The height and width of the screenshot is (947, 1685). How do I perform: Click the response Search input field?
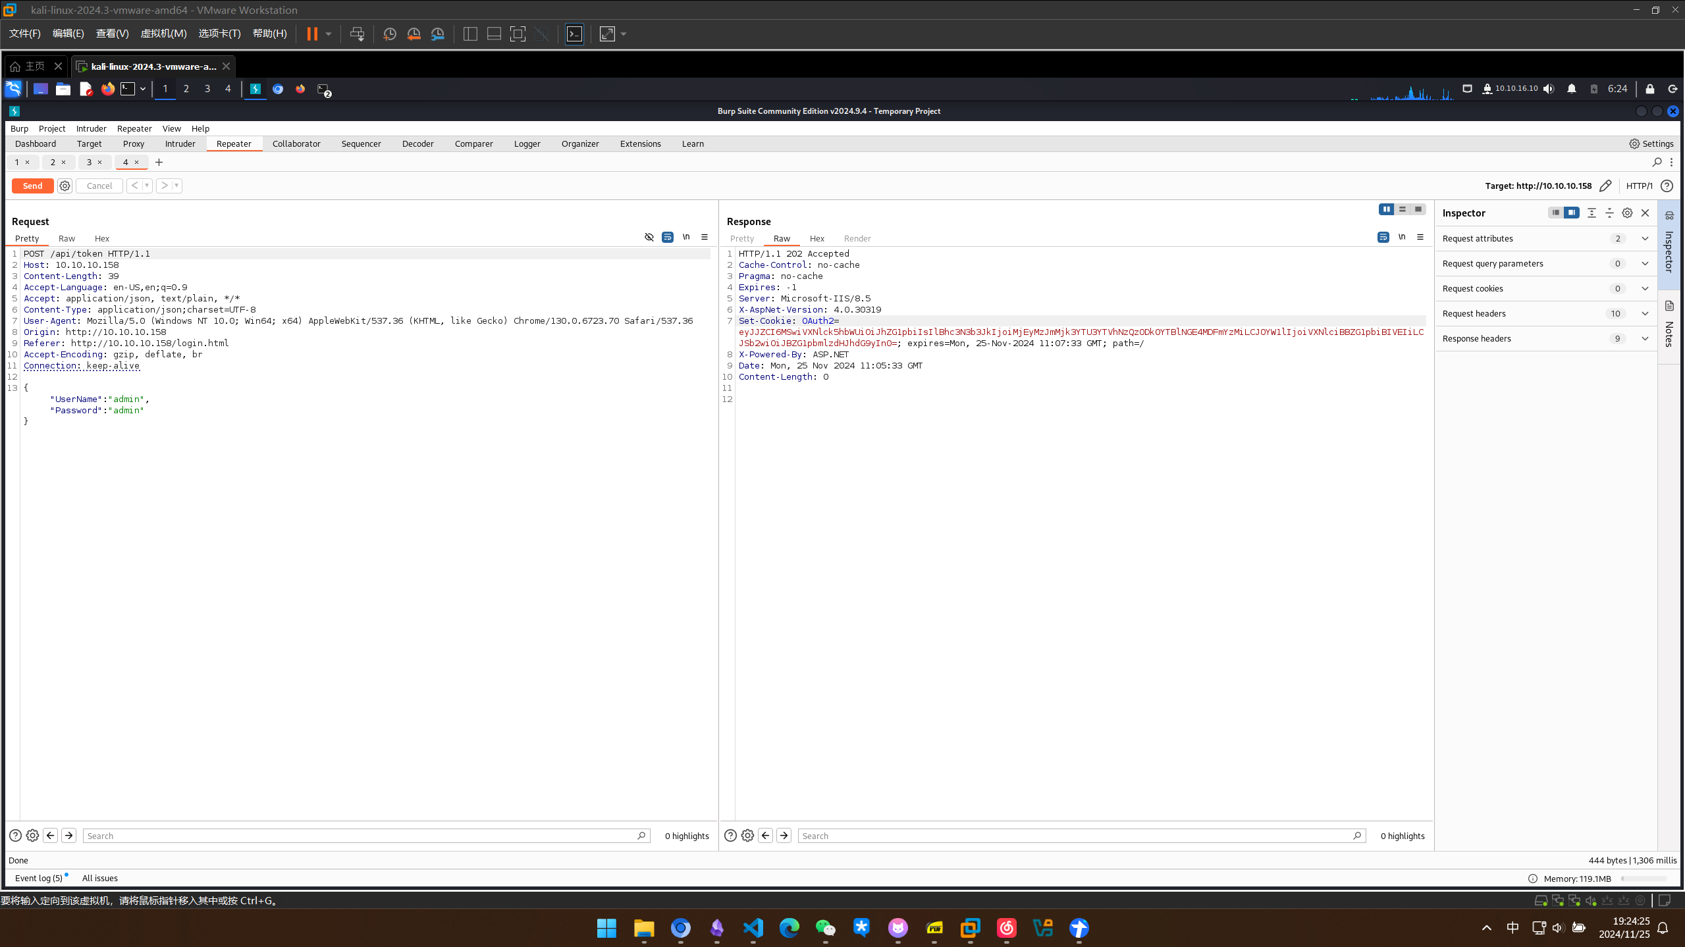[1073, 835]
